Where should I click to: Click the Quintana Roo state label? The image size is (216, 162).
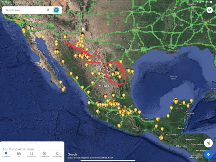pos(189,114)
